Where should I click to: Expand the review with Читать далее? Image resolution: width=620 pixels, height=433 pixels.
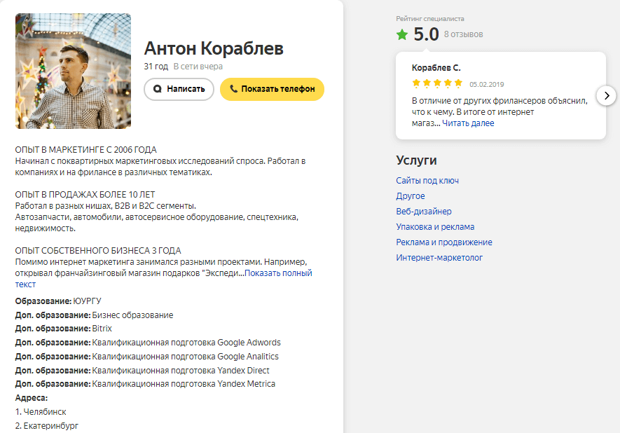(x=469, y=123)
